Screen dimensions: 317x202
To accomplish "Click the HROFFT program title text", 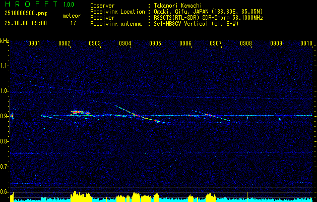I will point(32,4).
